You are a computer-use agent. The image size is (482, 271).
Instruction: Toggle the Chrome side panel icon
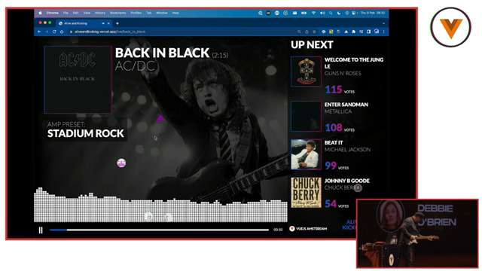click(x=368, y=32)
